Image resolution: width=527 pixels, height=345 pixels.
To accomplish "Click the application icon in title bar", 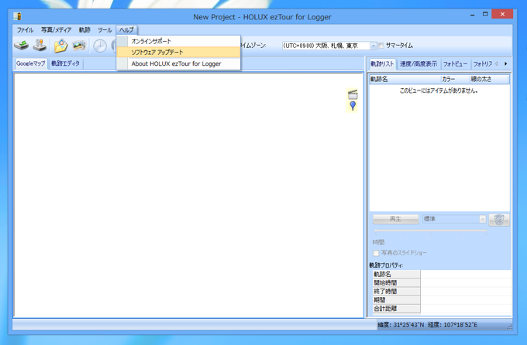I will (18, 16).
